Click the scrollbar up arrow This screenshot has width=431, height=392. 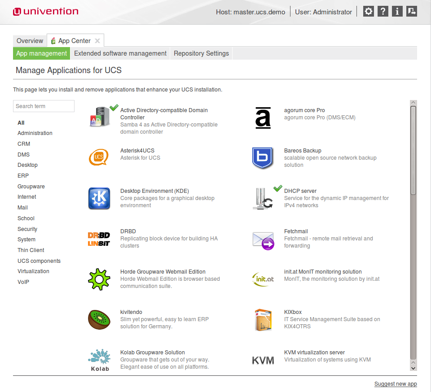(413, 103)
